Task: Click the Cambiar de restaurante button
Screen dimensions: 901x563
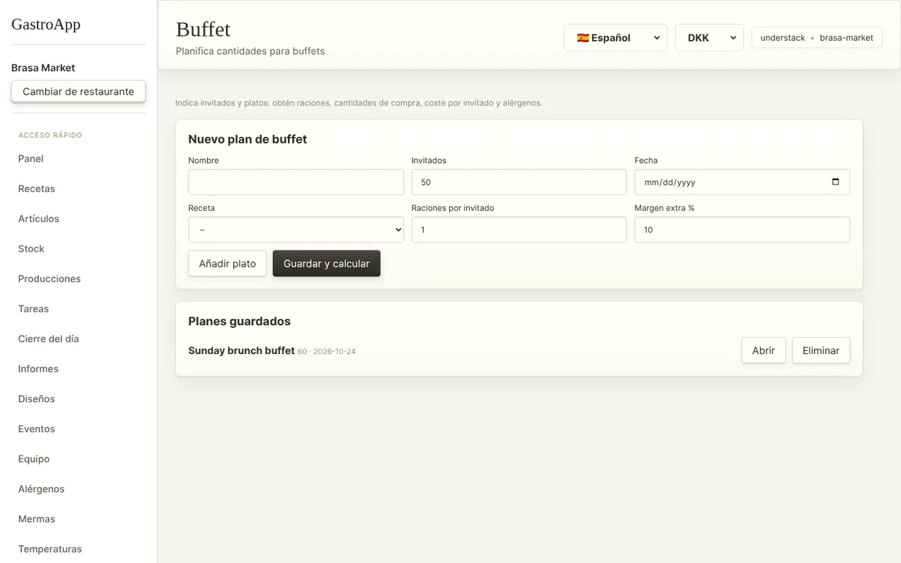Action: [78, 91]
